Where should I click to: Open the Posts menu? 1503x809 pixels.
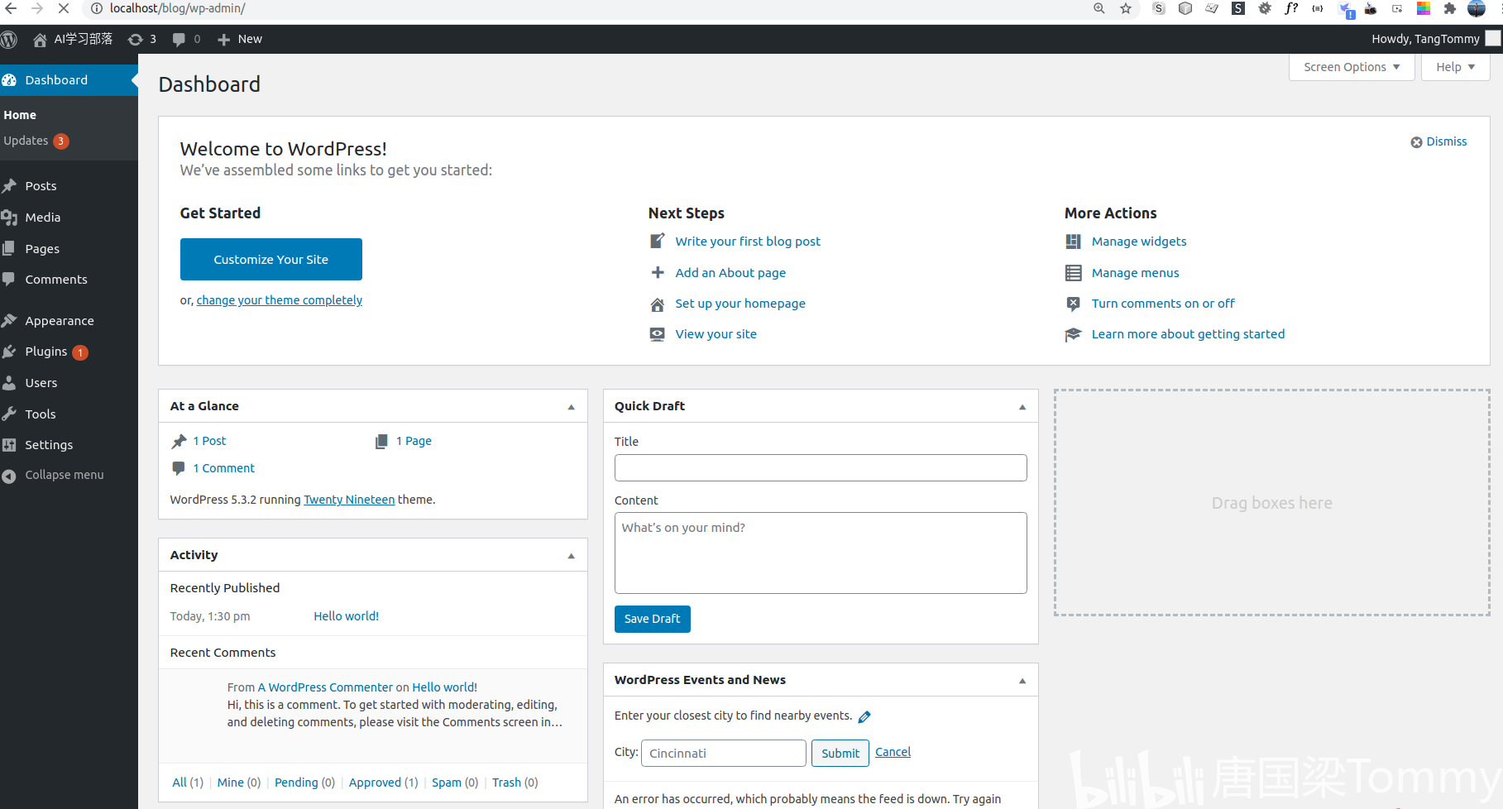click(x=41, y=186)
